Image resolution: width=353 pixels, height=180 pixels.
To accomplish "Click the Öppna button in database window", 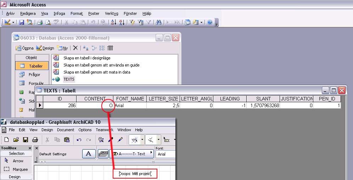I will click(24, 48).
